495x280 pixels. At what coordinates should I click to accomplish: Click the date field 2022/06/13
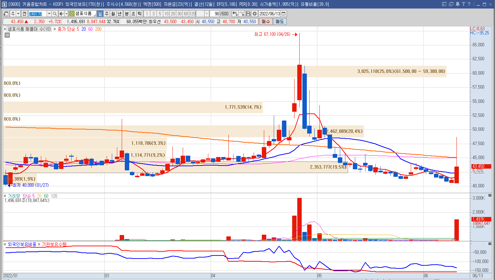click(x=270, y=14)
